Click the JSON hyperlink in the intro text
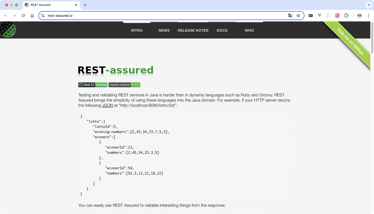Viewport: 374px width, 214px height. tap(107, 105)
